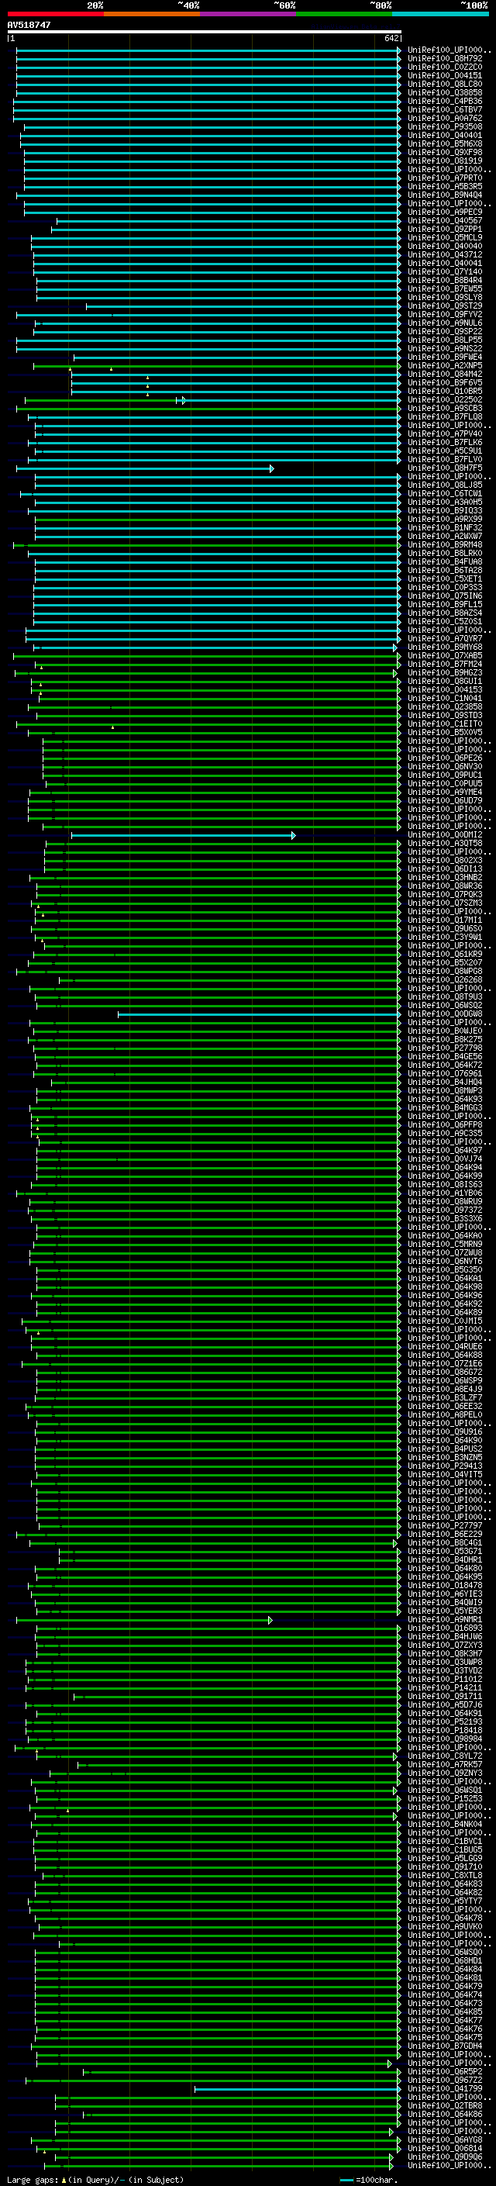The height and width of the screenshot is (2186, 496).
Task: Select UniRef100_Q0DGW8 hit
Action: click(x=445, y=1014)
